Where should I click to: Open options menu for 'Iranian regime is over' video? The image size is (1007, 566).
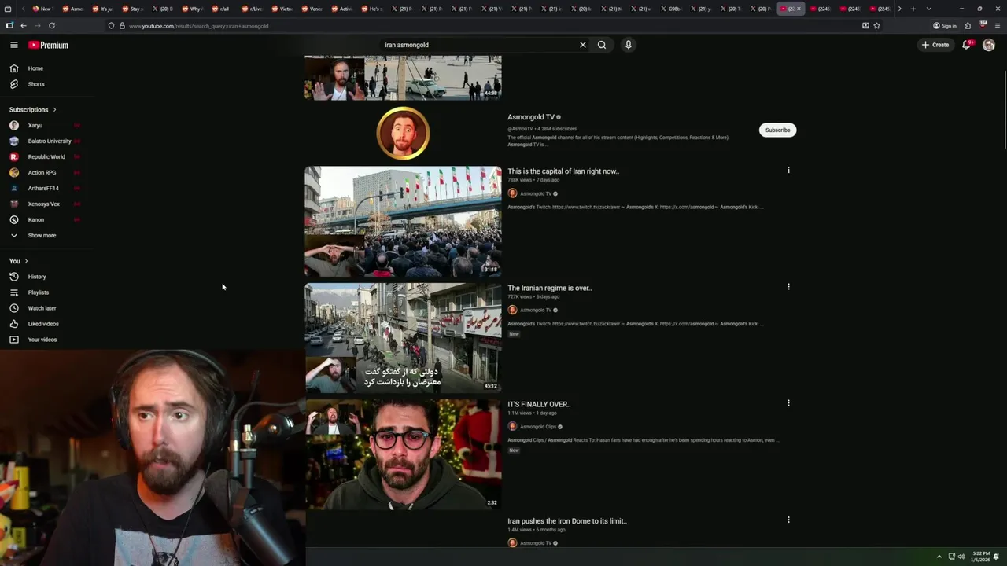[x=788, y=286]
